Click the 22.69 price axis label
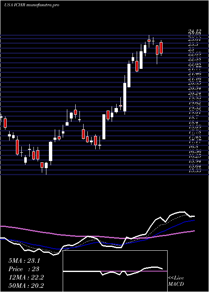The width and height of the screenshot is (209, 292). coord(194,55)
